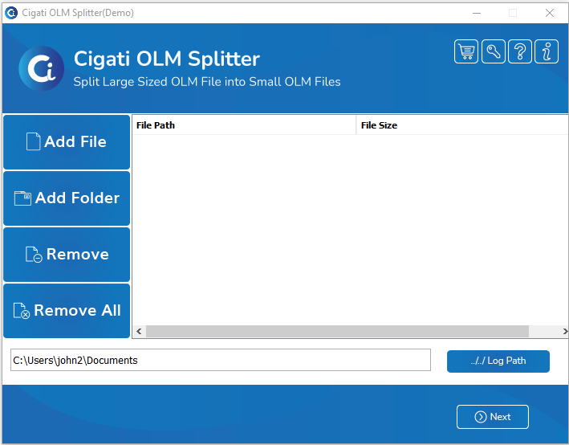Click the key activation icon

click(493, 51)
